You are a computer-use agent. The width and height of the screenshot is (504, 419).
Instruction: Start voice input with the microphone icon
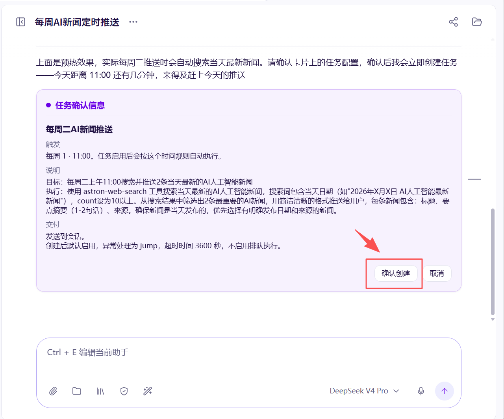[x=421, y=391]
